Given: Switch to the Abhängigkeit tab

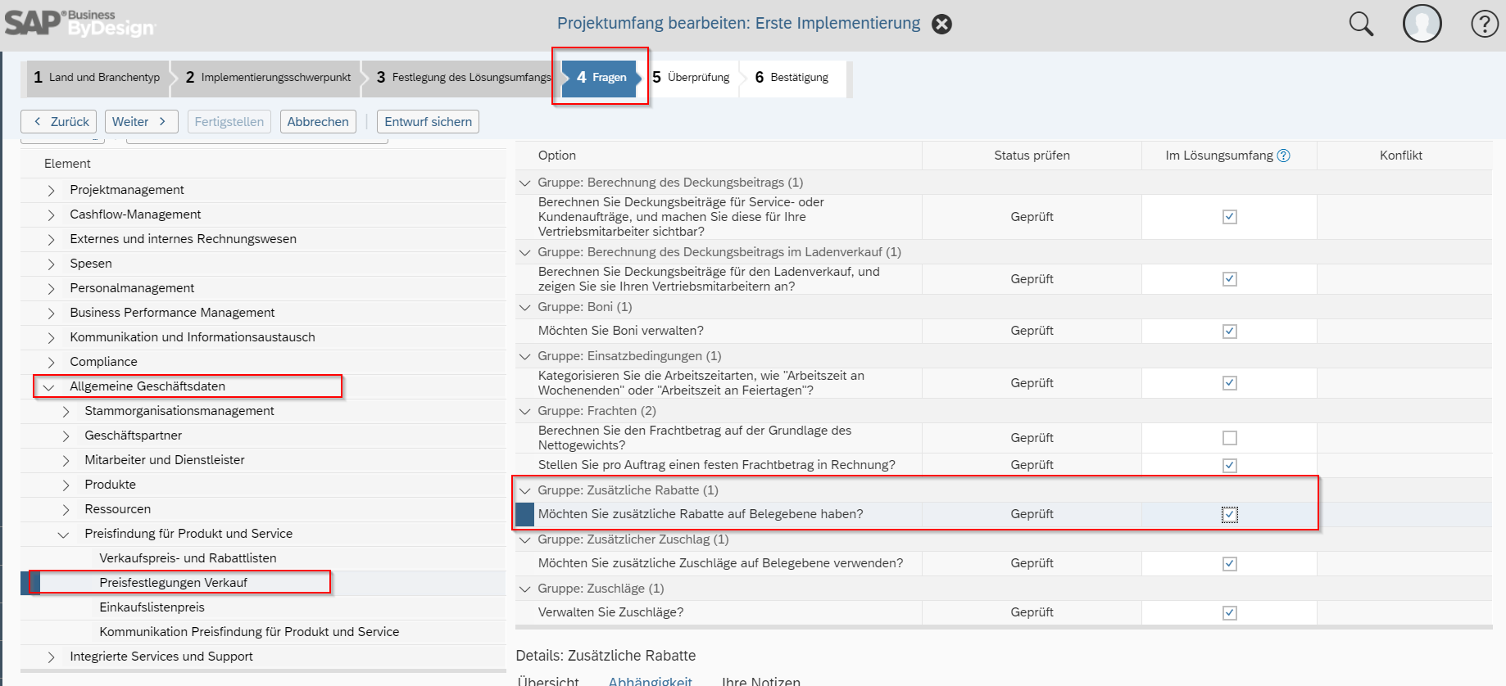Looking at the screenshot, I should click(x=650, y=681).
